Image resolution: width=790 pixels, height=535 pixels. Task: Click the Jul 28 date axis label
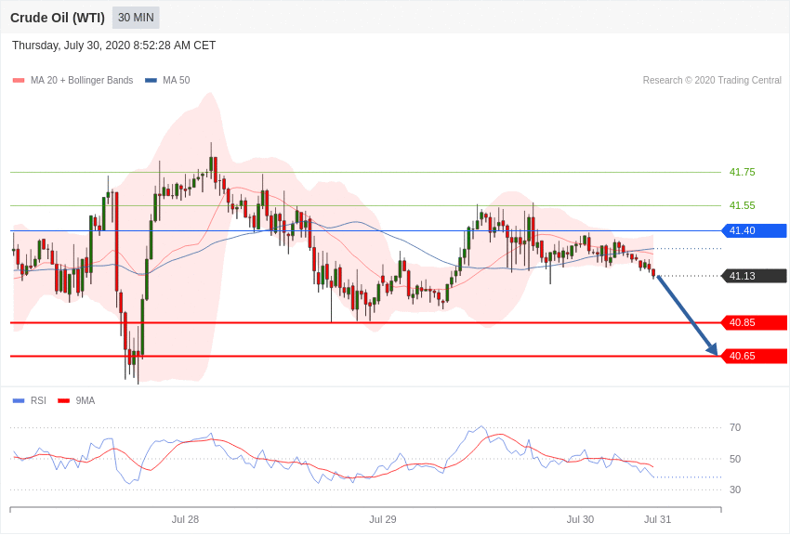pyautogui.click(x=185, y=519)
